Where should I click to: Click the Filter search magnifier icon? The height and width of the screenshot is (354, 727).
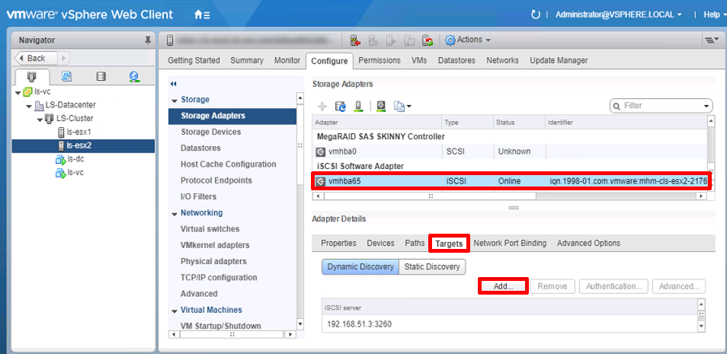617,106
